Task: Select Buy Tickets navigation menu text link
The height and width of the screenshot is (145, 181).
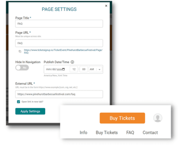Action: pos(107,133)
